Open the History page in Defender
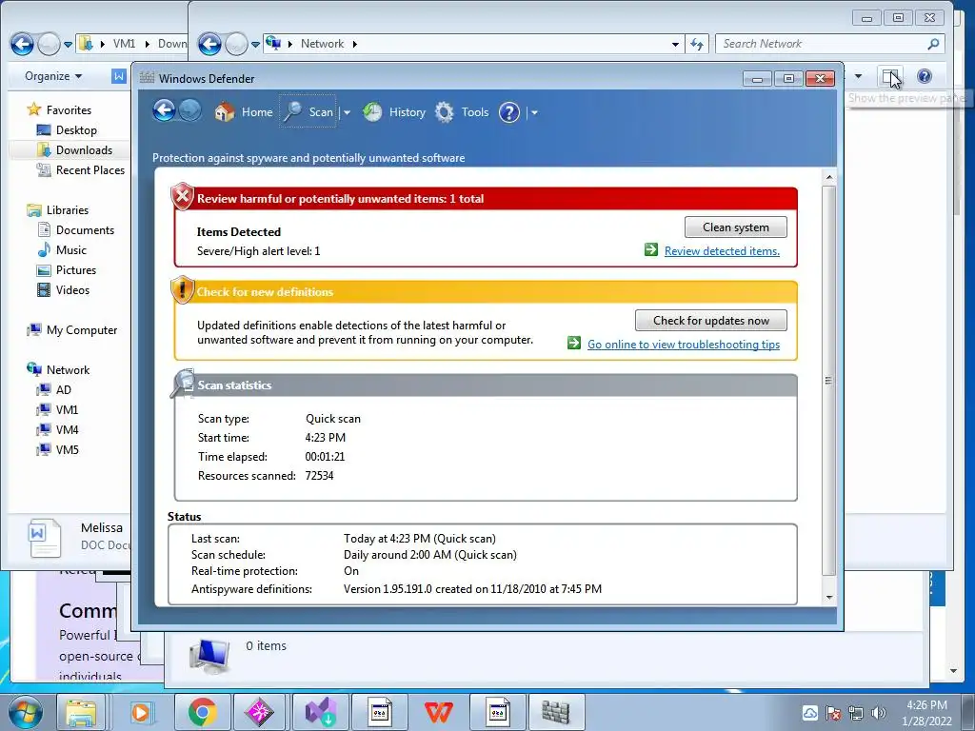This screenshot has height=731, width=975. point(394,112)
